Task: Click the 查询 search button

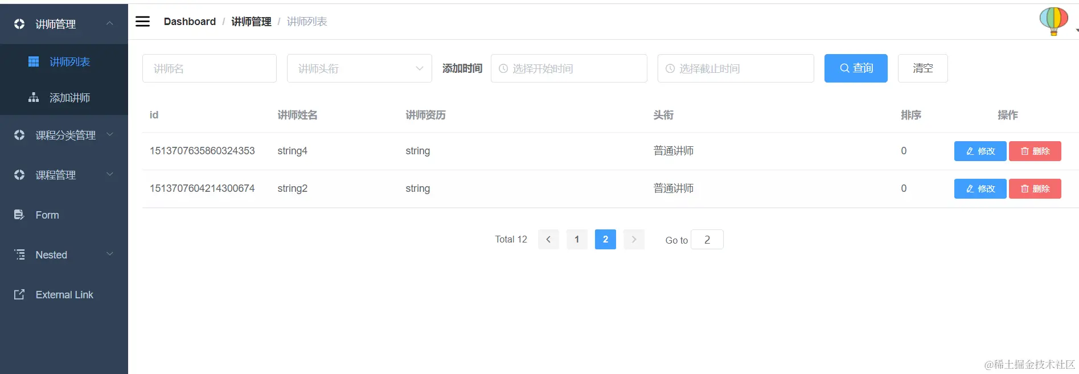Action: point(856,68)
